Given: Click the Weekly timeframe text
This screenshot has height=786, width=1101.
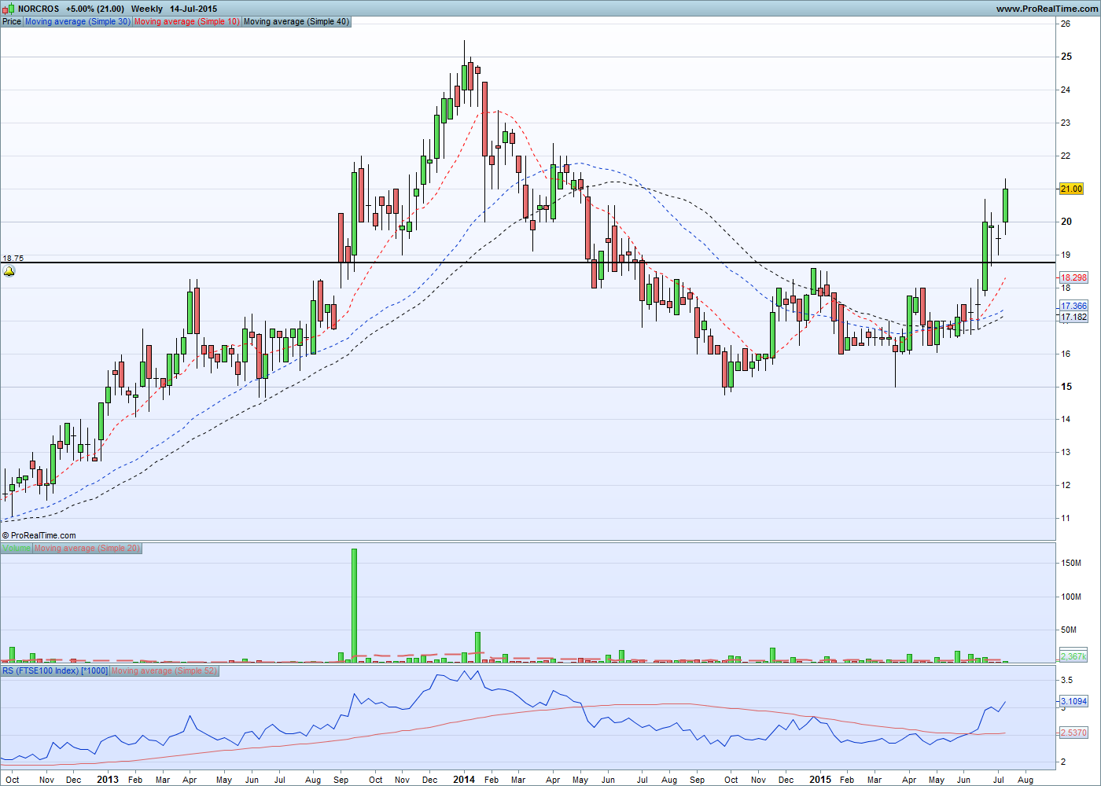Looking at the screenshot, I should 147,9.
